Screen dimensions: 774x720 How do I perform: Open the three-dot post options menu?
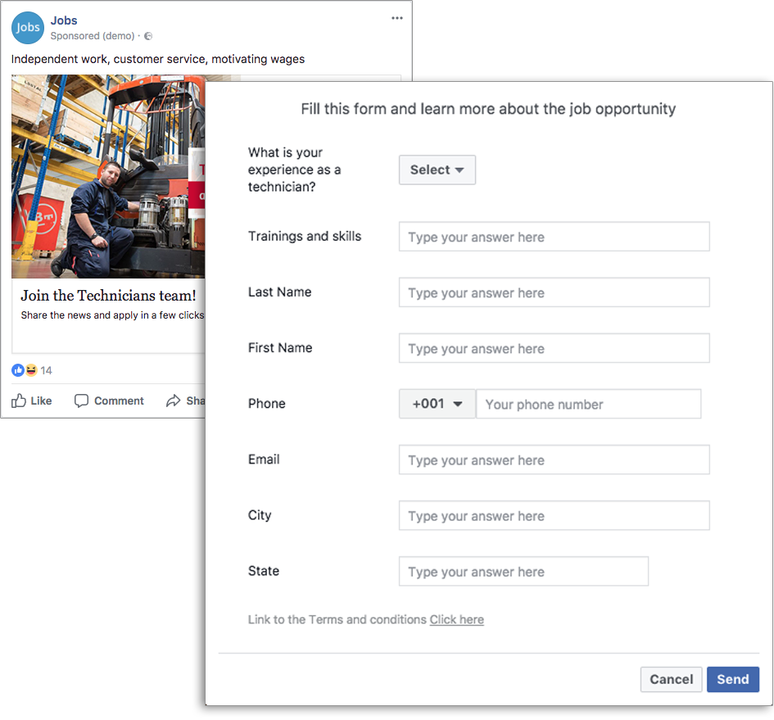[396, 18]
